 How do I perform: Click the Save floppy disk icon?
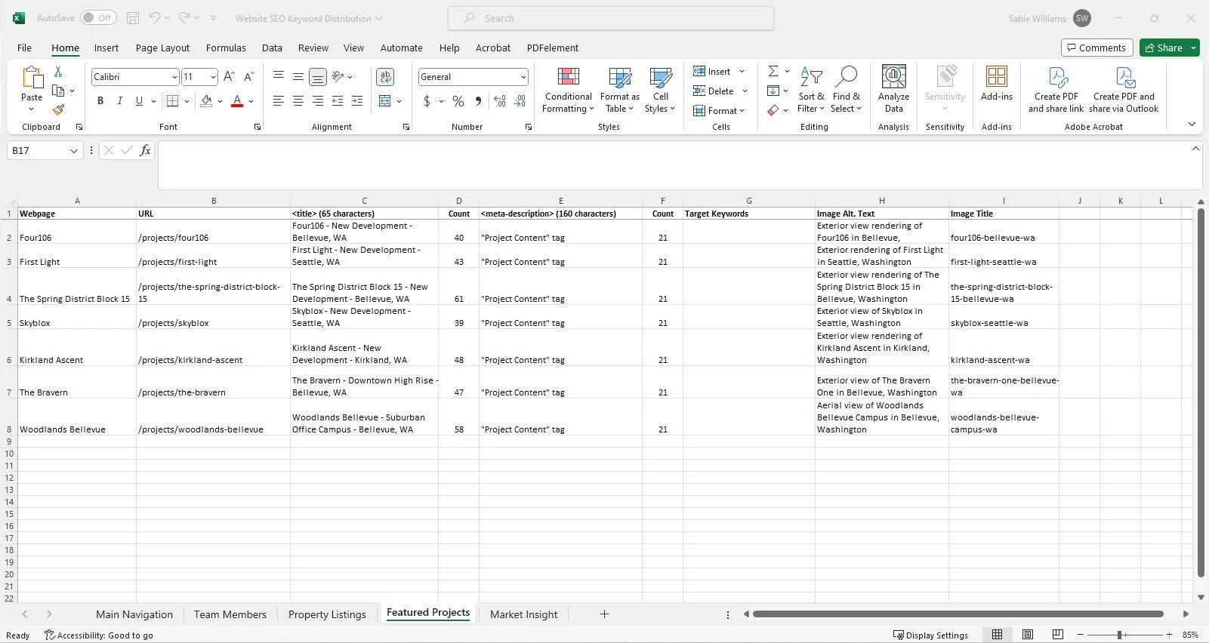point(133,18)
